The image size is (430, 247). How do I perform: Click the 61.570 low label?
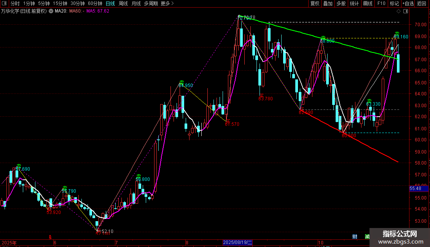coord(232,124)
